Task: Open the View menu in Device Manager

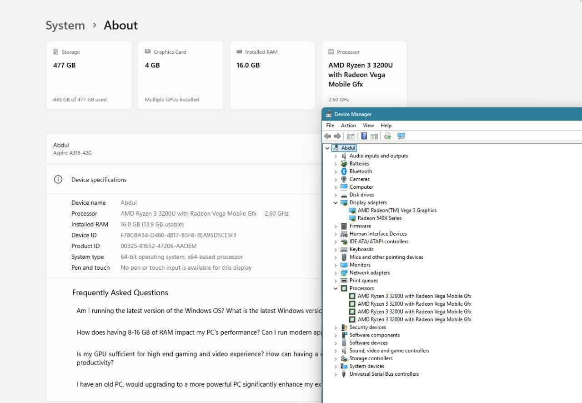Action: pyautogui.click(x=368, y=126)
